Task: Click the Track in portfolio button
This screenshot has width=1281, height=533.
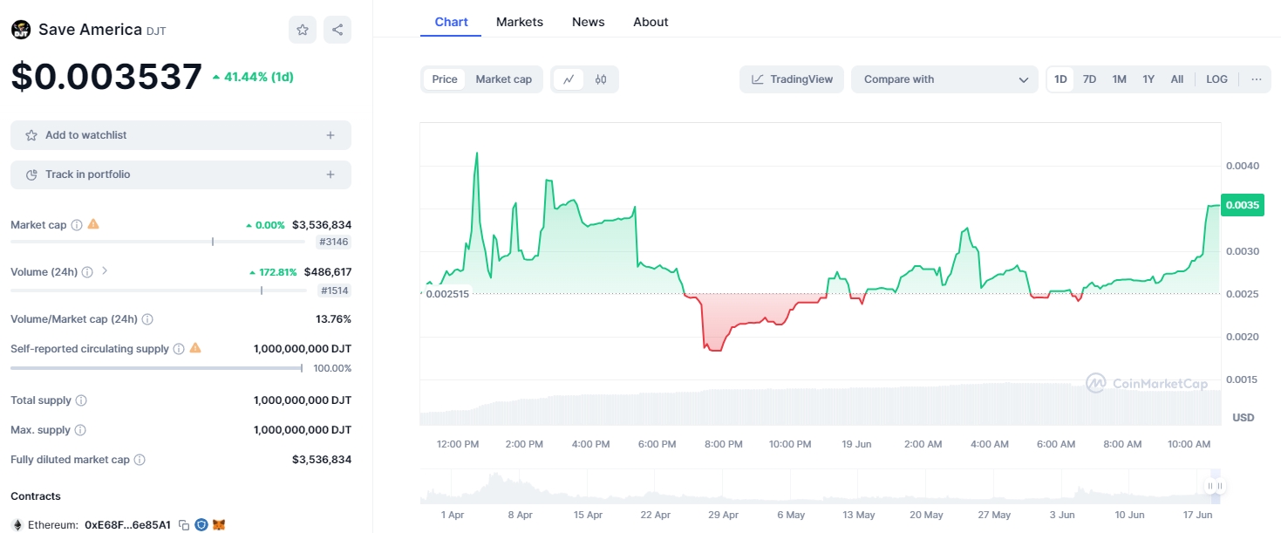Action: click(181, 174)
